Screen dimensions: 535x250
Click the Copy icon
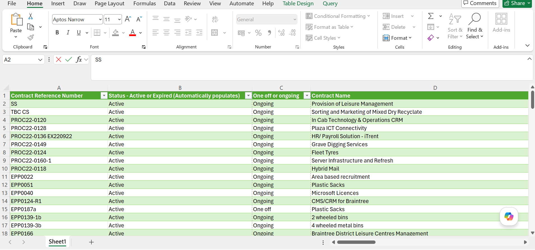coord(31,27)
